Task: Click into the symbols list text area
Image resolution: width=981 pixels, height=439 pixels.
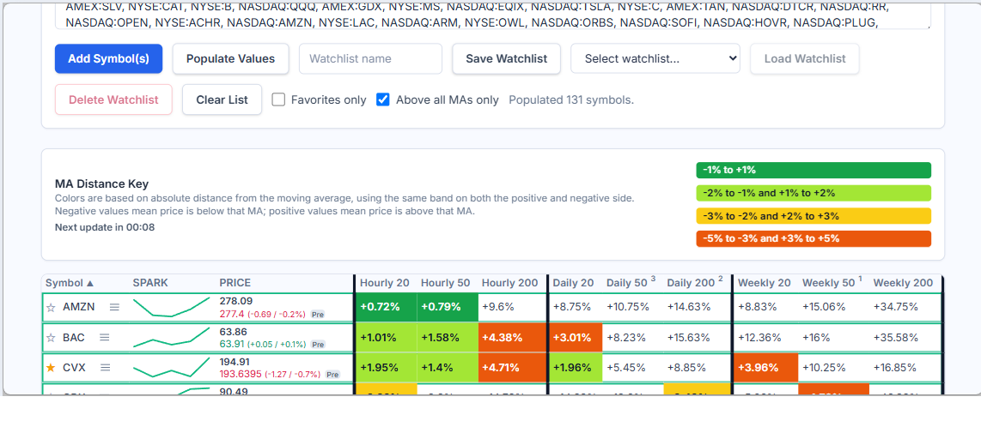Action: (492, 15)
